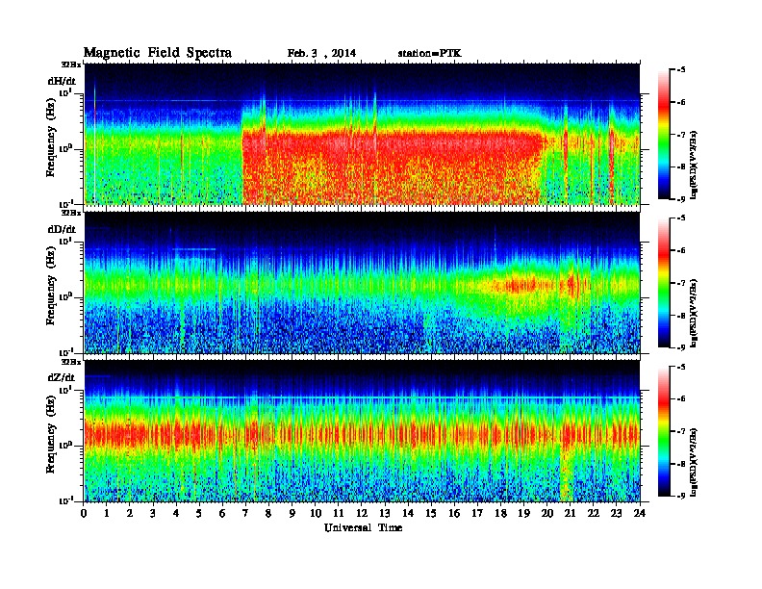The height and width of the screenshot is (589, 762).
Task: Click inside the dH/dt spectrogram plot
Action: click(x=362, y=134)
